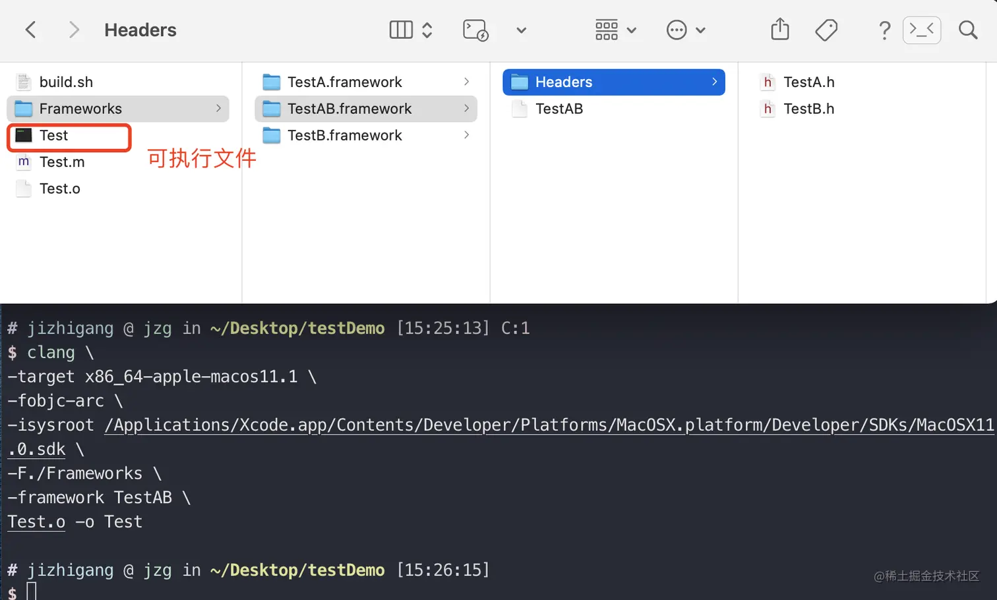Click the column view icon
This screenshot has width=997, height=600.
(x=401, y=30)
